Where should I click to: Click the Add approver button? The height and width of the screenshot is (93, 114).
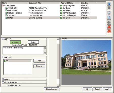click(x=39, y=61)
